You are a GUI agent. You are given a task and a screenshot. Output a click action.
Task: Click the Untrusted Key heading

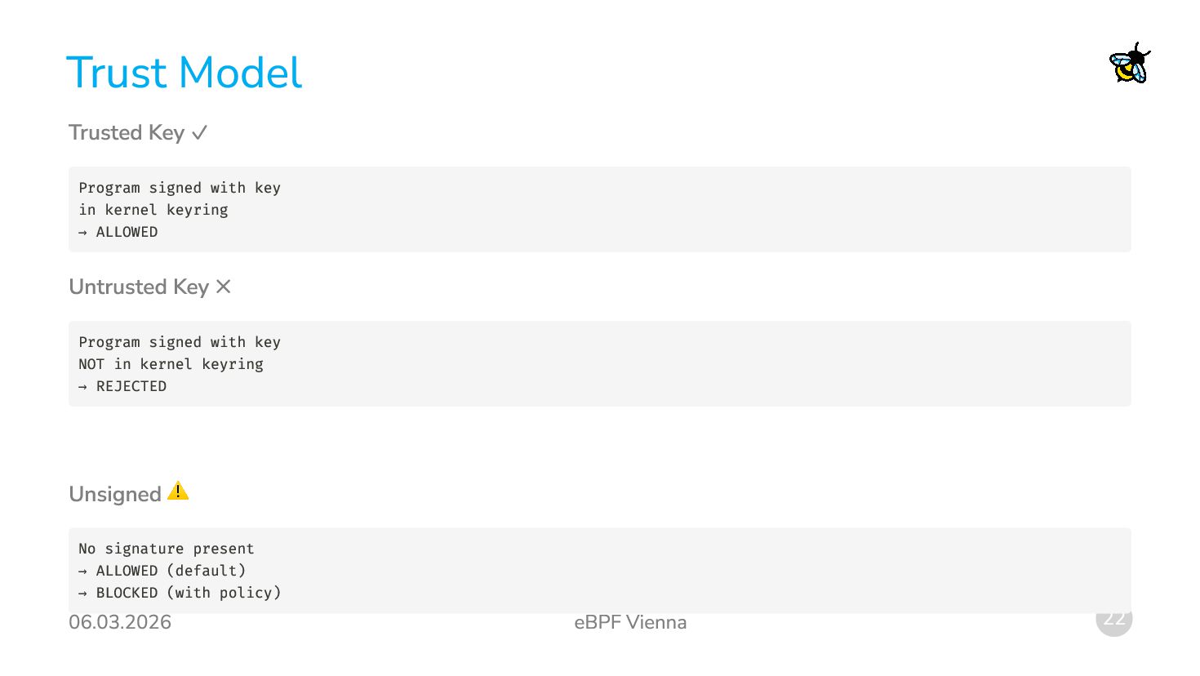point(139,287)
